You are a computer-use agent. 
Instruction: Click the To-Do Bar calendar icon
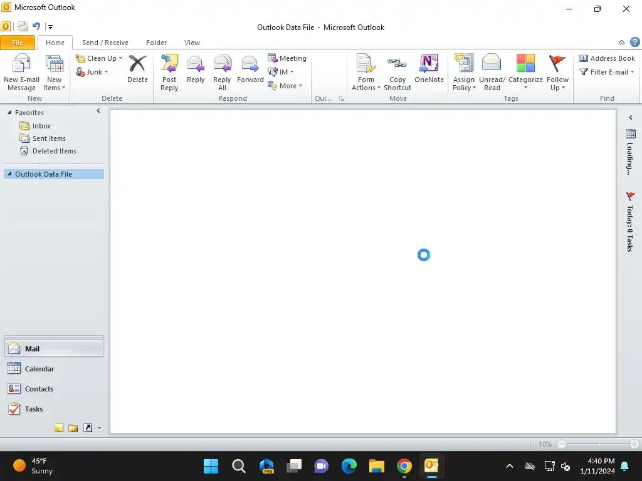pyautogui.click(x=631, y=134)
